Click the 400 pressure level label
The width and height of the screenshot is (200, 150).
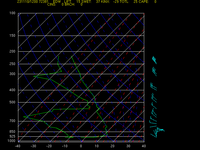[x=12, y=90]
